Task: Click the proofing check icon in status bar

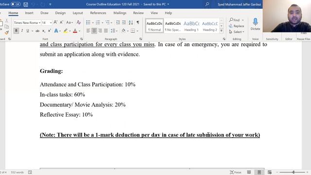Action: point(30,172)
